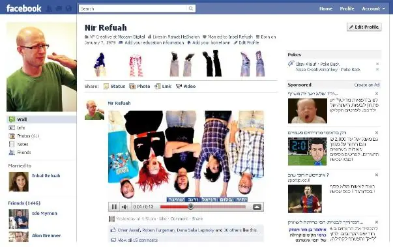Screen dimensions: 393x247
Task: Pause the video playback
Action: (x=114, y=207)
